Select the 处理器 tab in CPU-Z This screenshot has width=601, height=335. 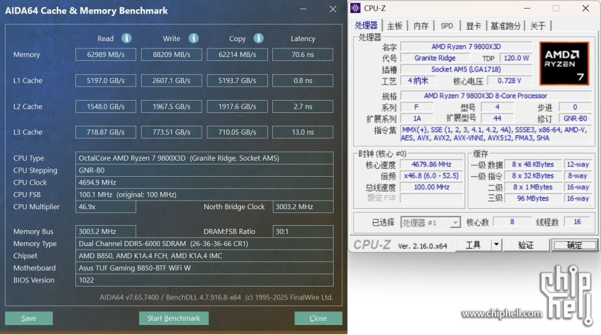coord(366,25)
